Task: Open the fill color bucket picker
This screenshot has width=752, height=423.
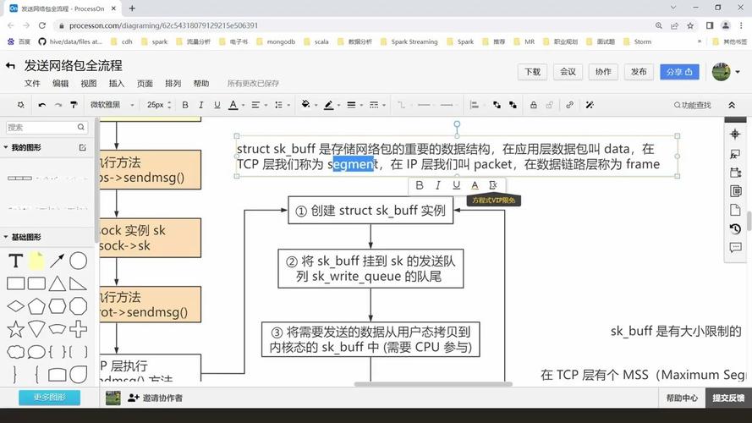Action: pos(309,105)
